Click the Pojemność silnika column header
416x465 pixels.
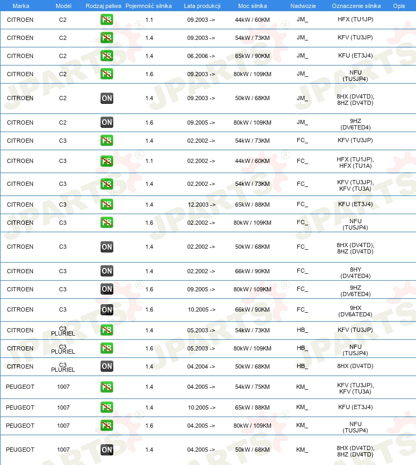[148, 6]
